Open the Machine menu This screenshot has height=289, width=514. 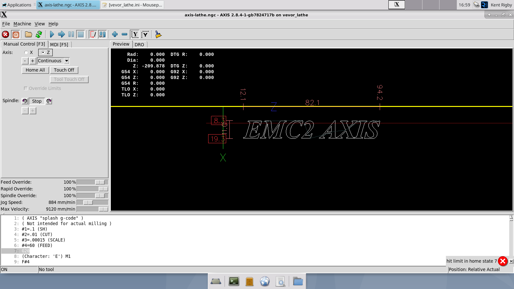tap(22, 24)
